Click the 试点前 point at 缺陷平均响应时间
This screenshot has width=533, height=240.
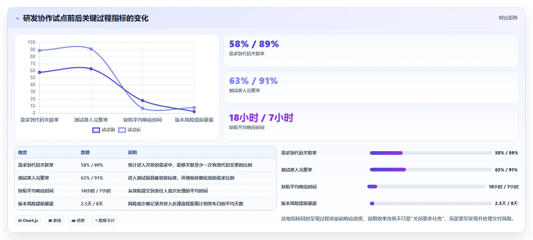tap(142, 101)
